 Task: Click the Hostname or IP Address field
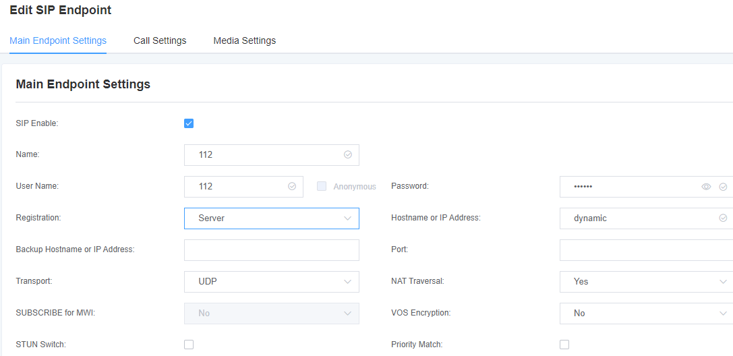coord(646,218)
